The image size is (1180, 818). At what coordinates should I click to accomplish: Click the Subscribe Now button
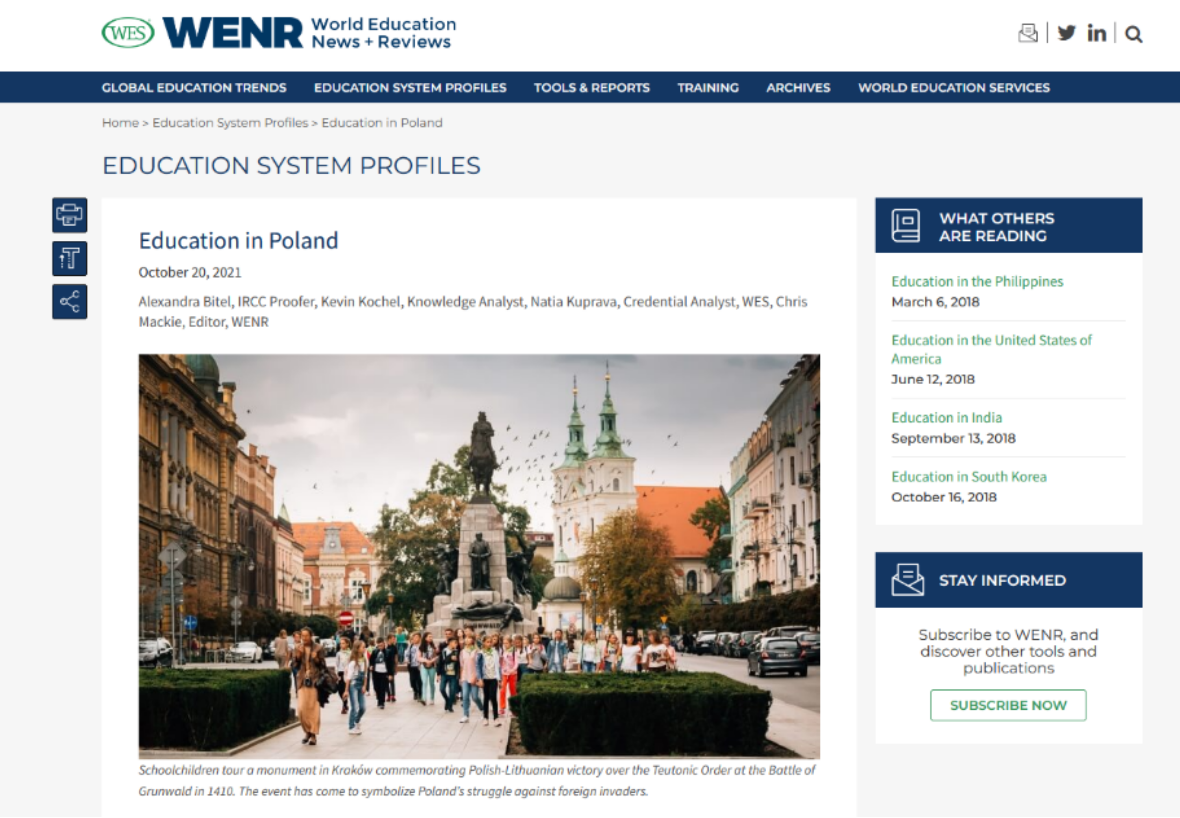tap(1008, 705)
